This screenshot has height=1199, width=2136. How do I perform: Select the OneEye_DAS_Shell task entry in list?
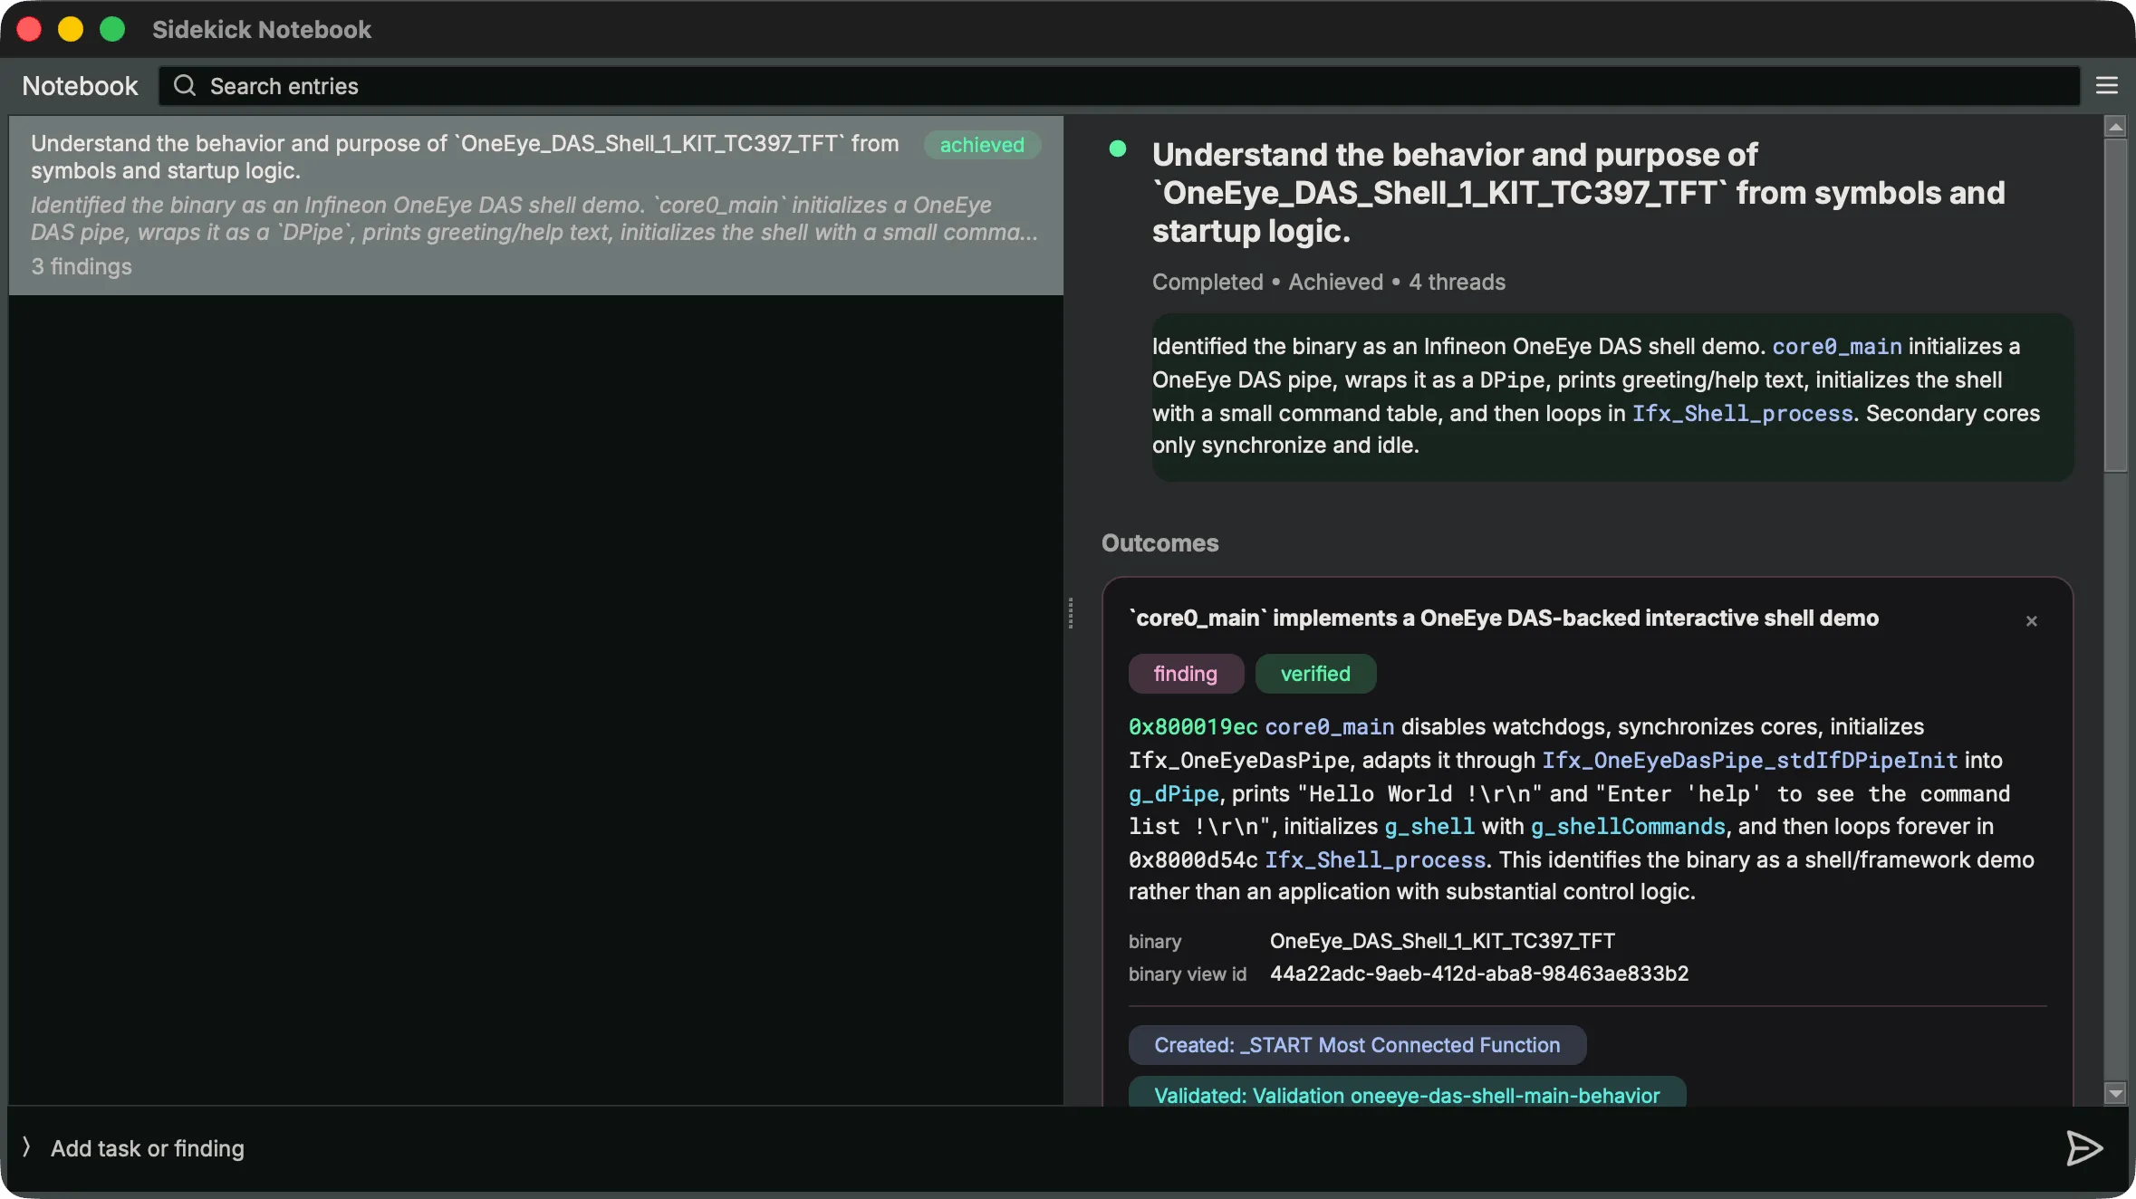click(x=536, y=206)
